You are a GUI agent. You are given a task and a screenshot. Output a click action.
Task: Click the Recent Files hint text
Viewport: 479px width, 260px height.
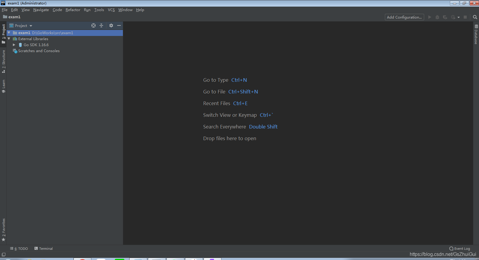[x=217, y=103]
